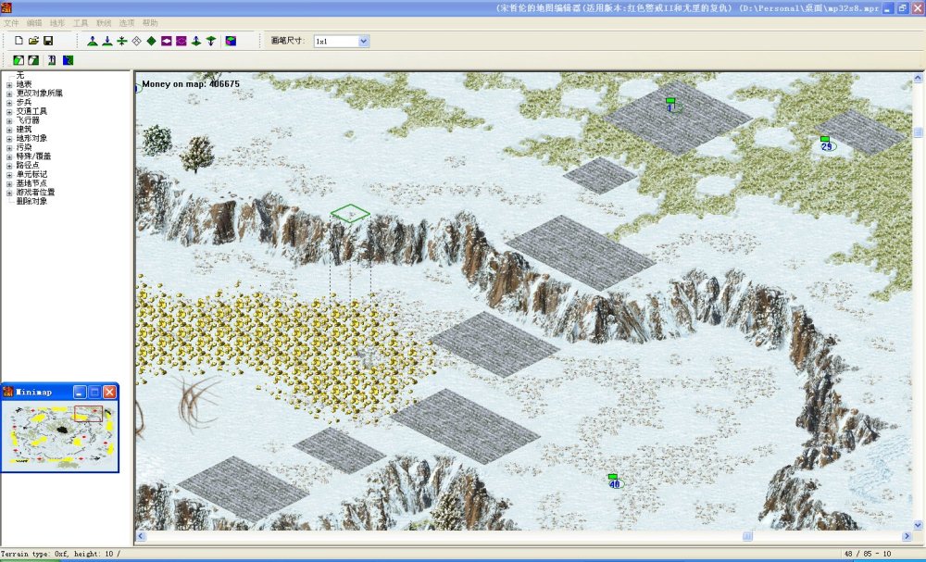The width and height of the screenshot is (926, 562).
Task: Open the 工具 menu
Action: coord(81,23)
